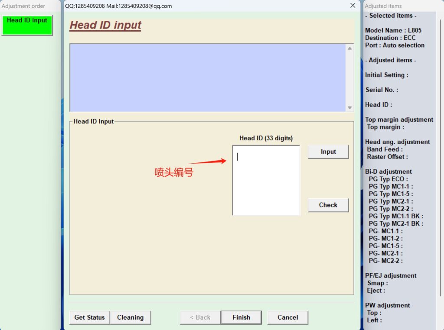Click inside the blue message area
Image resolution: width=444 pixels, height=330 pixels.
(207, 78)
